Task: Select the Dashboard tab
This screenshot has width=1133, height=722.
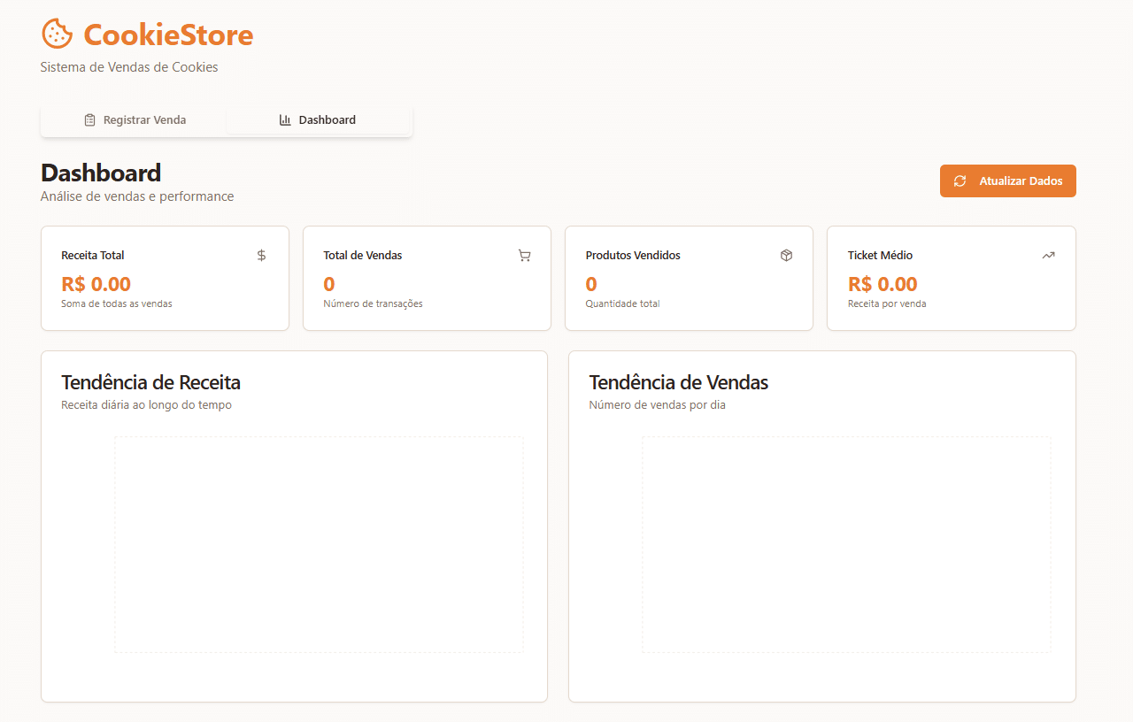Action: pyautogui.click(x=318, y=120)
